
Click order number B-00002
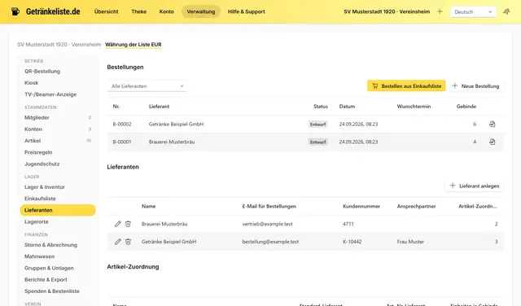[x=122, y=125]
